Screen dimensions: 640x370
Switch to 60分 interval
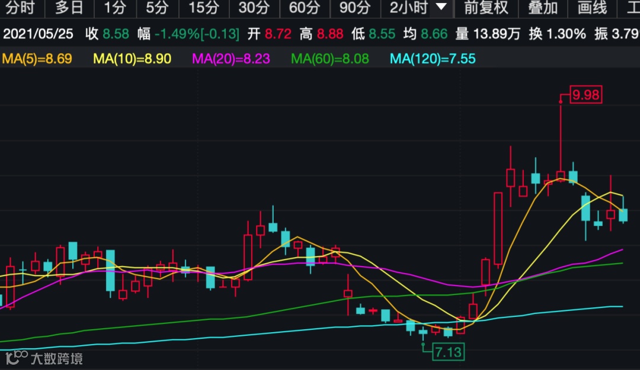pyautogui.click(x=304, y=8)
